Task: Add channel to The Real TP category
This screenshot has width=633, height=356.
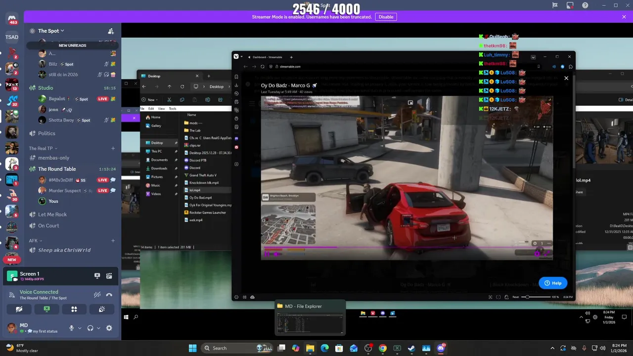Action: coord(113,148)
